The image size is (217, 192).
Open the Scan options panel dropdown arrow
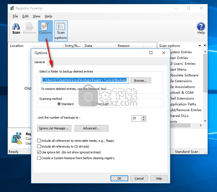coord(200,46)
